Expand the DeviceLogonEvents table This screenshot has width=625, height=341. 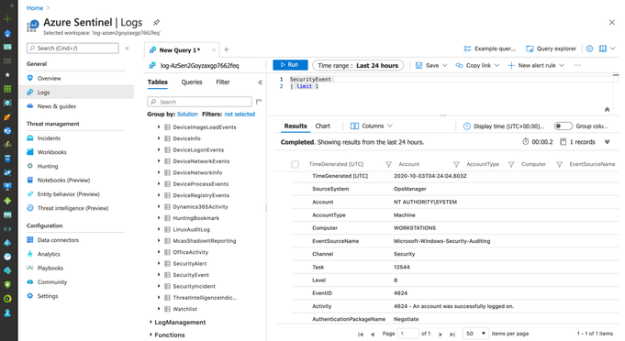tap(159, 149)
